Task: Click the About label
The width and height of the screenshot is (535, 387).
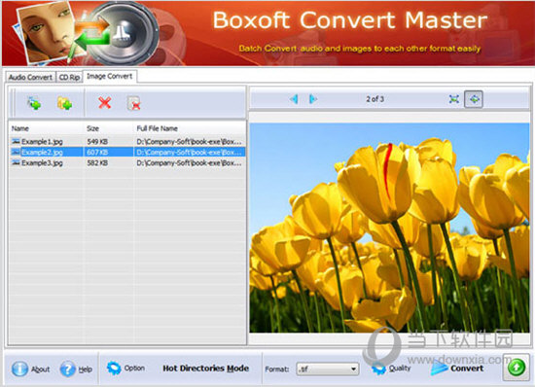Action: [x=41, y=369]
